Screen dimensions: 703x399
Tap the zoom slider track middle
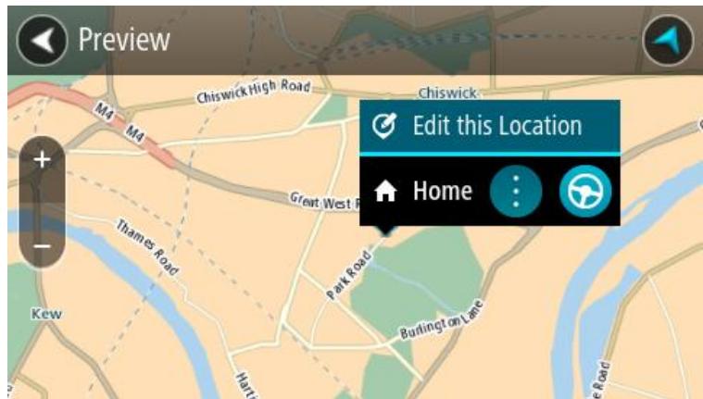click(x=43, y=203)
